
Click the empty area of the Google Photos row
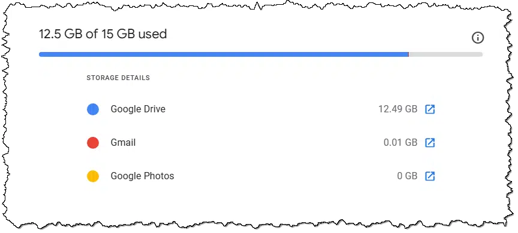pos(284,176)
